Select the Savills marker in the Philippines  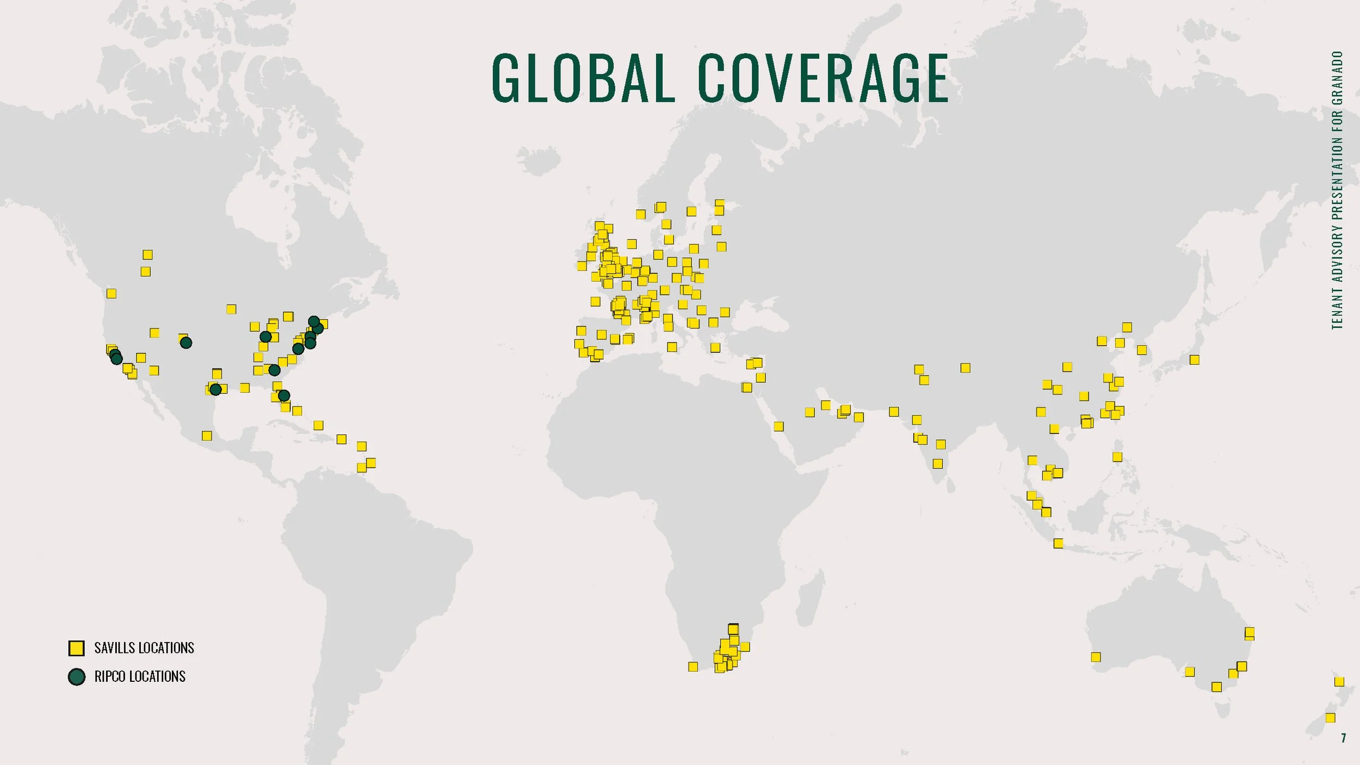coord(1117,457)
